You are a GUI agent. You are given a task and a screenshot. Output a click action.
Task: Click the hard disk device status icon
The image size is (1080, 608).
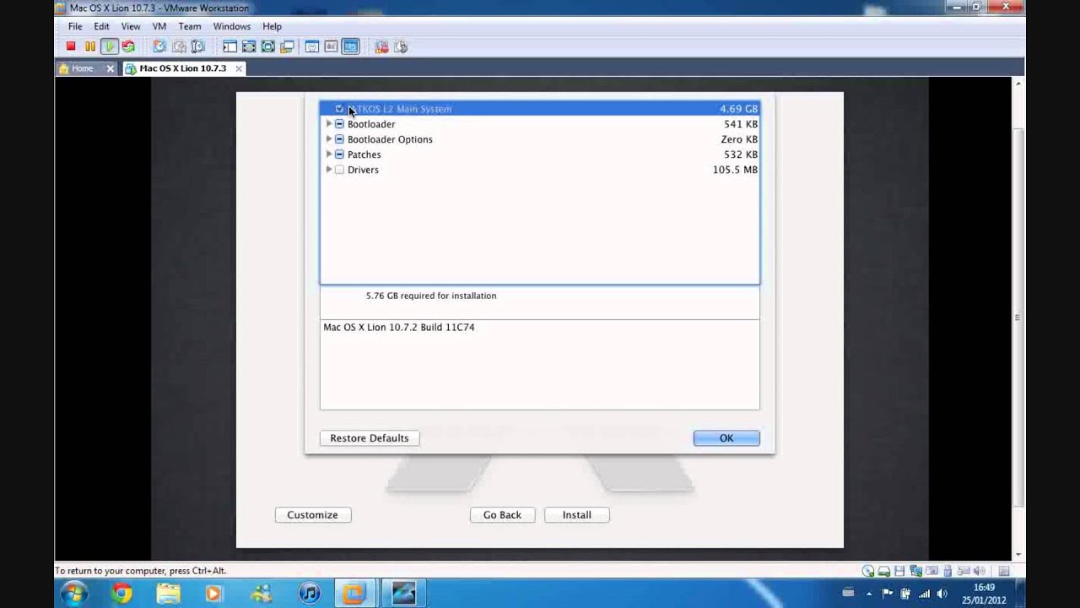(884, 571)
